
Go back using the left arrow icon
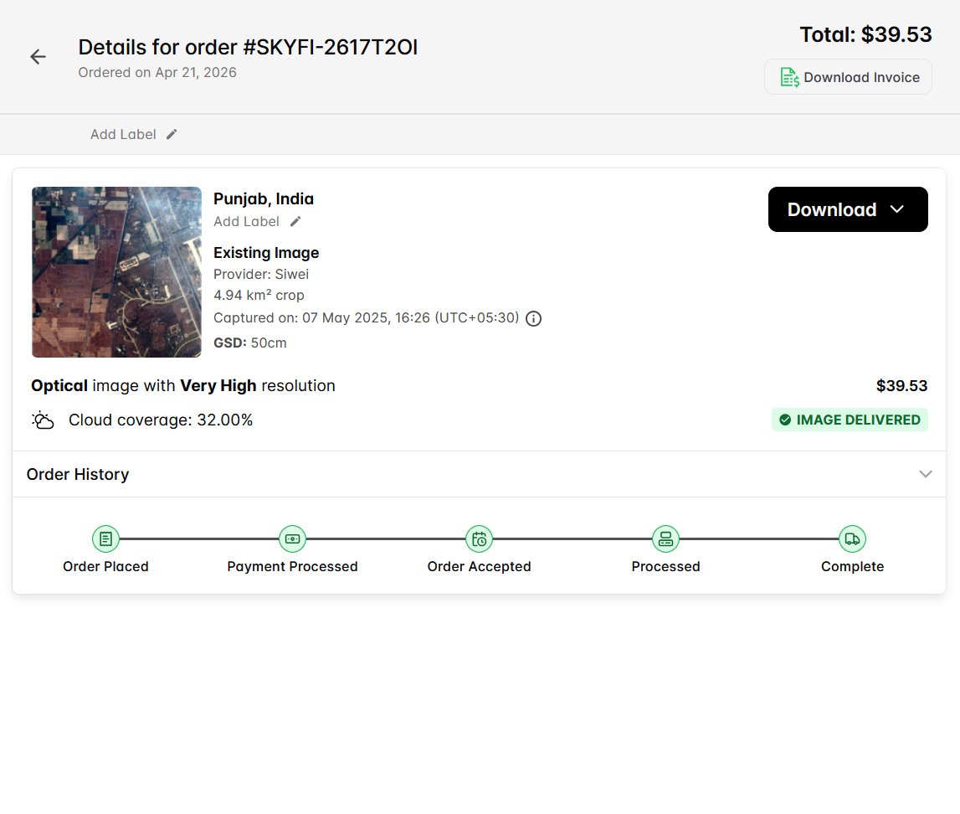38,57
